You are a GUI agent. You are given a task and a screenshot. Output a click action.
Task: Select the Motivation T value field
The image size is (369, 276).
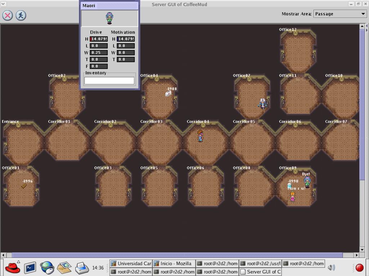coord(126,59)
